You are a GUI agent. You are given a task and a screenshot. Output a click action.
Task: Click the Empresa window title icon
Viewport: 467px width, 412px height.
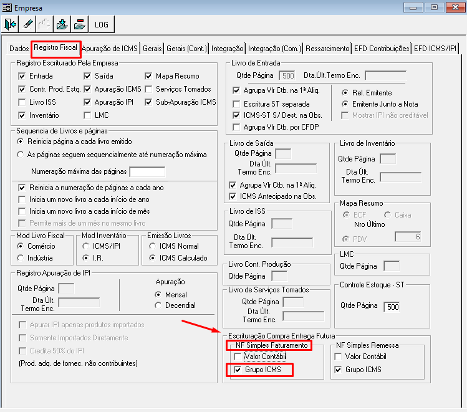click(7, 7)
